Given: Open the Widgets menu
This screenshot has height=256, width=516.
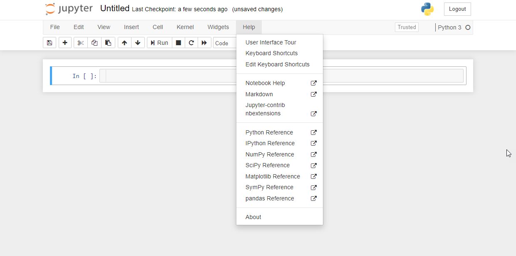Looking at the screenshot, I should [x=218, y=27].
